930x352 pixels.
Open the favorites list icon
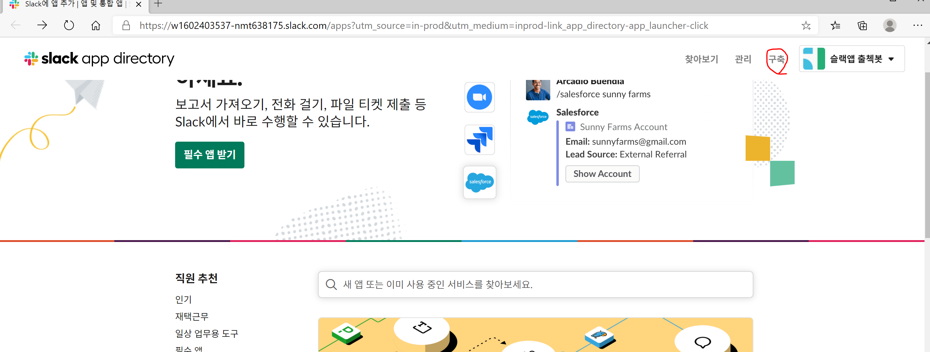coord(835,26)
